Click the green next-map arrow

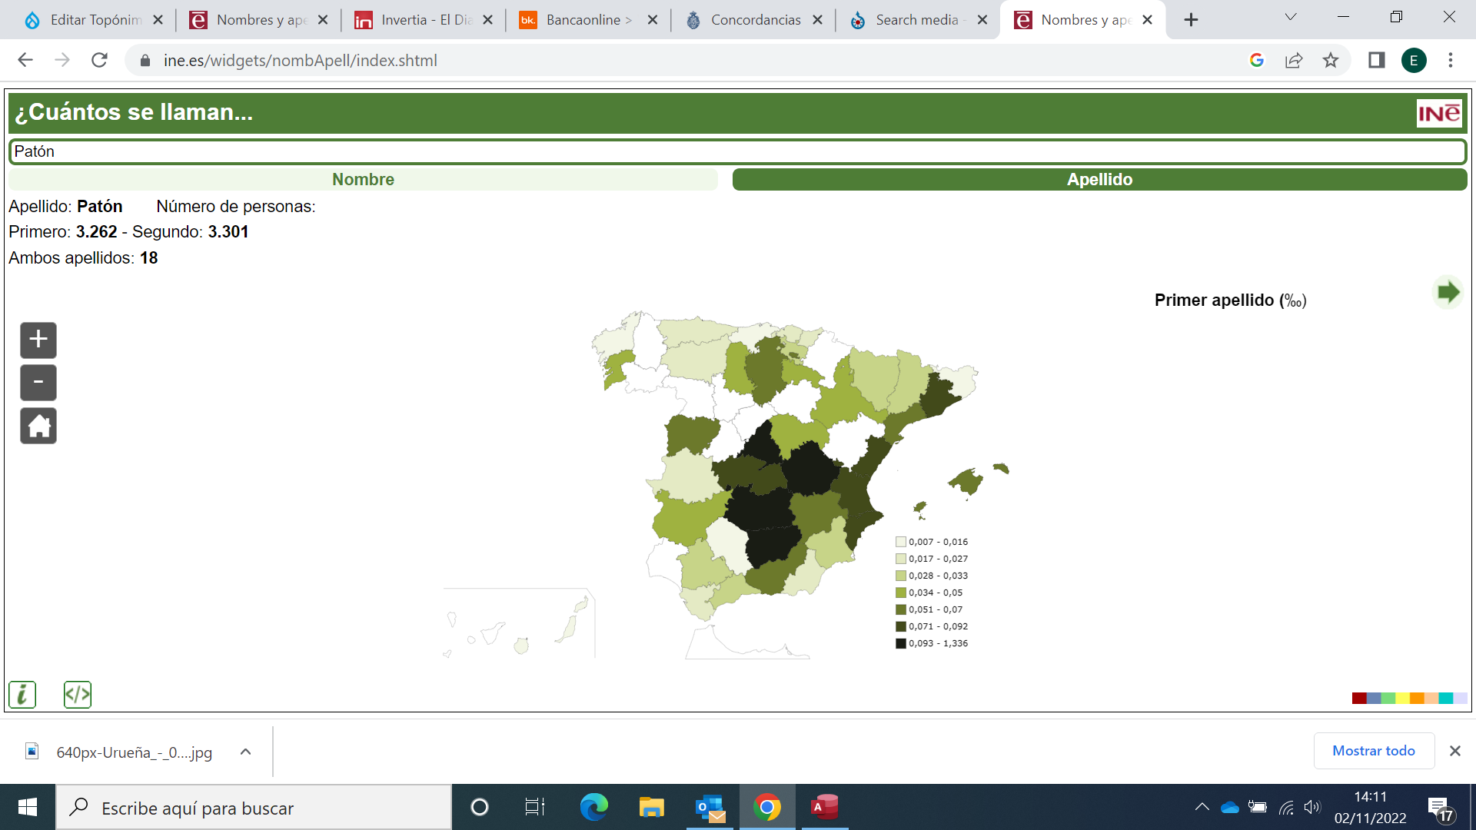1448,292
